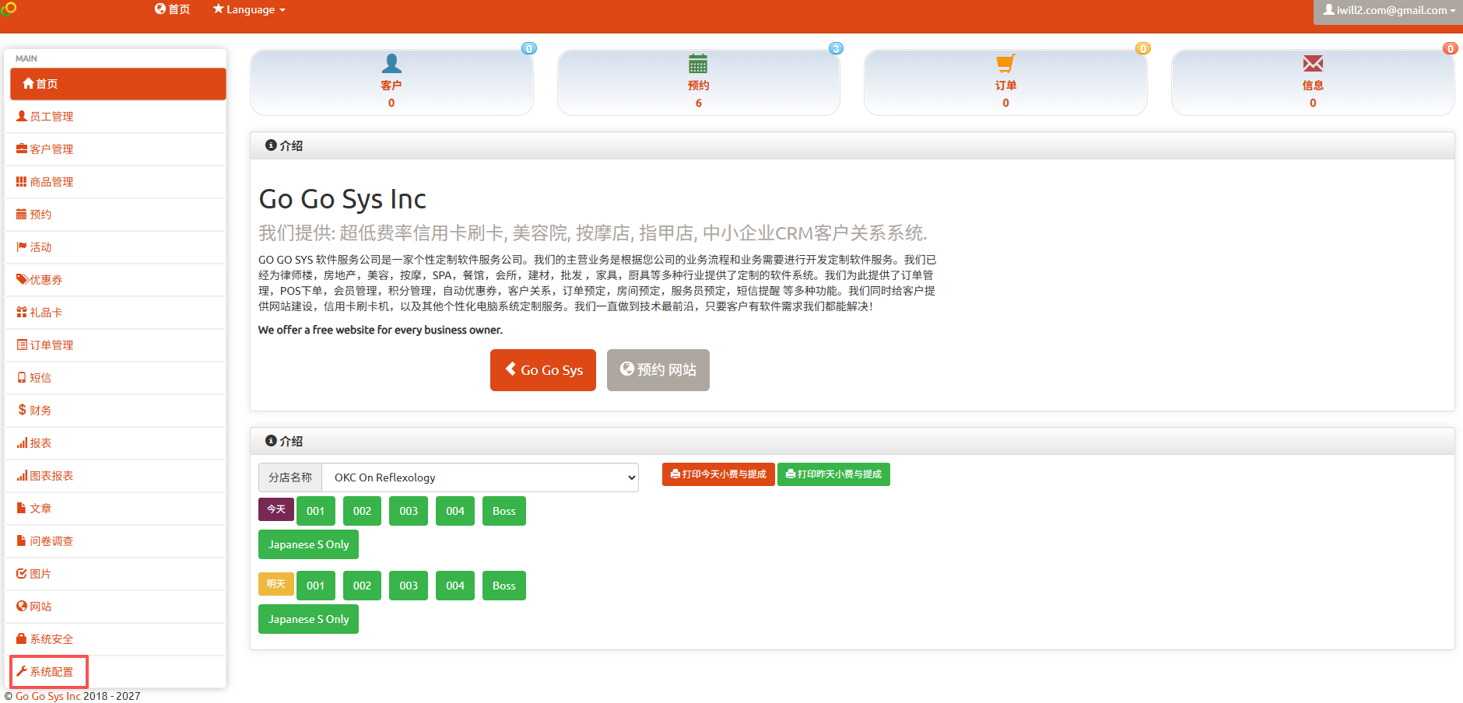Click the 信息 card red count badge
1463x703 pixels.
[x=1451, y=48]
